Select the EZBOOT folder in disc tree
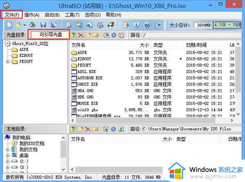Image resolution: width=245 pixels, height=182 pixels. [x=26, y=56]
